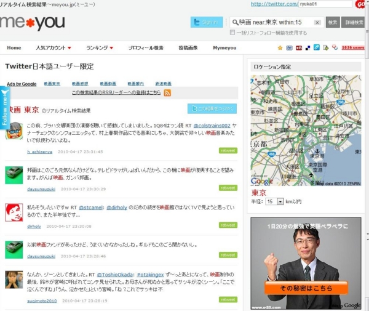
Task: Click the 検索 search button
Action: tap(333, 22)
